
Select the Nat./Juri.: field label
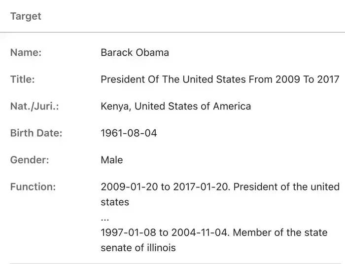pyautogui.click(x=34, y=106)
